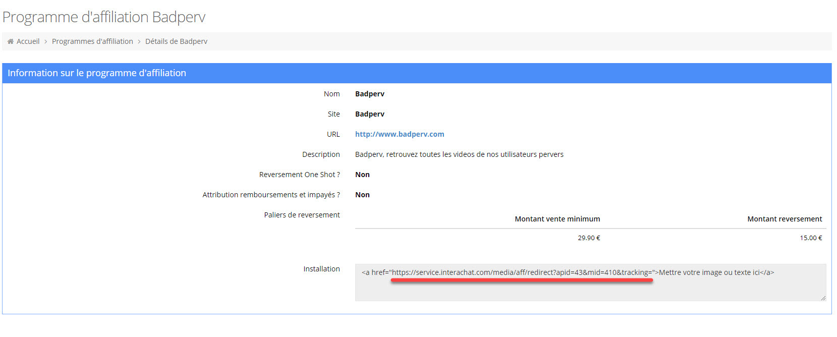Select Détails de Badperv breadcrumb
Image resolution: width=837 pixels, height=337 pixels.
176,41
